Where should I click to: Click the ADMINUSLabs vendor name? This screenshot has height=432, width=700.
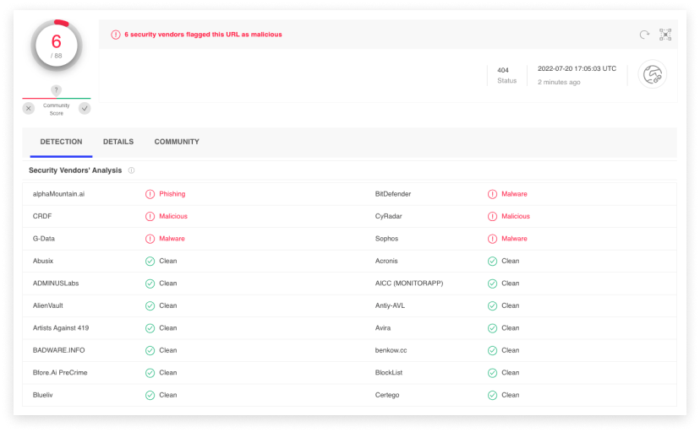point(56,283)
